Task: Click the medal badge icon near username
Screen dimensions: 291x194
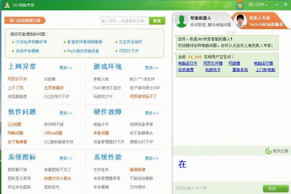Action: tap(241, 4)
